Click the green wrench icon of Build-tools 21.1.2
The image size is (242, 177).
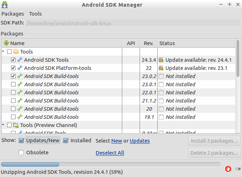click(20, 101)
